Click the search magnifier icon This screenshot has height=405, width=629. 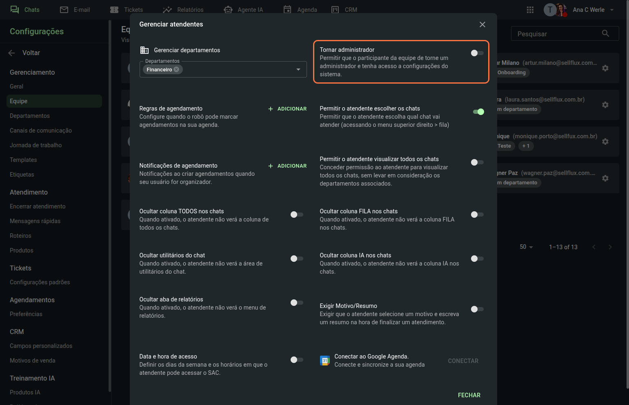coord(605,33)
